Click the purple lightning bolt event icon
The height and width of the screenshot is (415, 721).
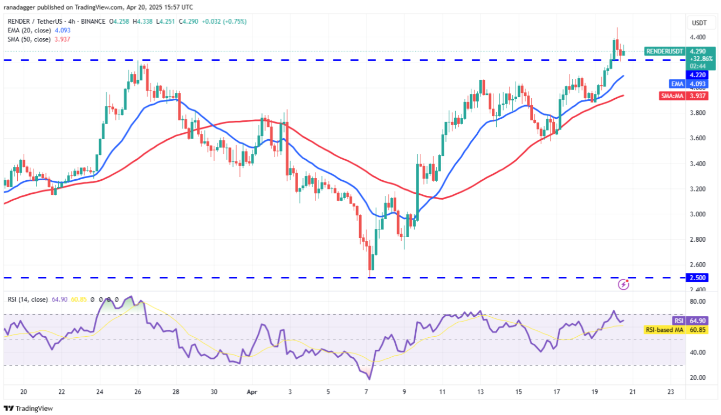pyautogui.click(x=624, y=283)
